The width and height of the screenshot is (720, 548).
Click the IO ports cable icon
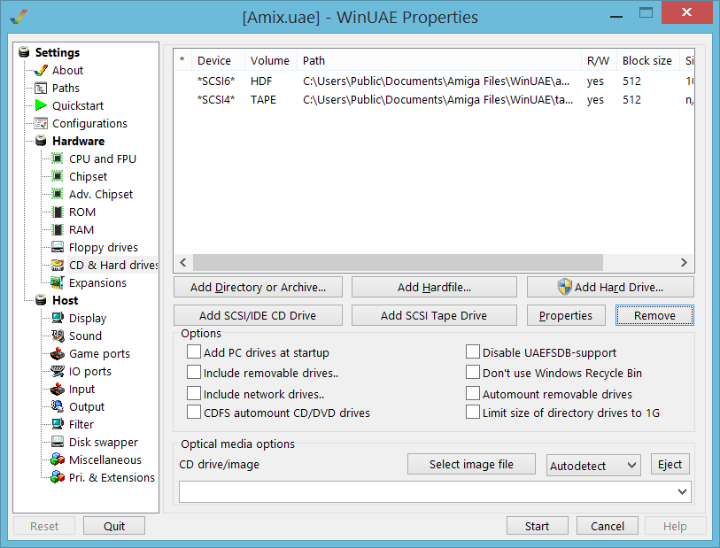click(58, 371)
